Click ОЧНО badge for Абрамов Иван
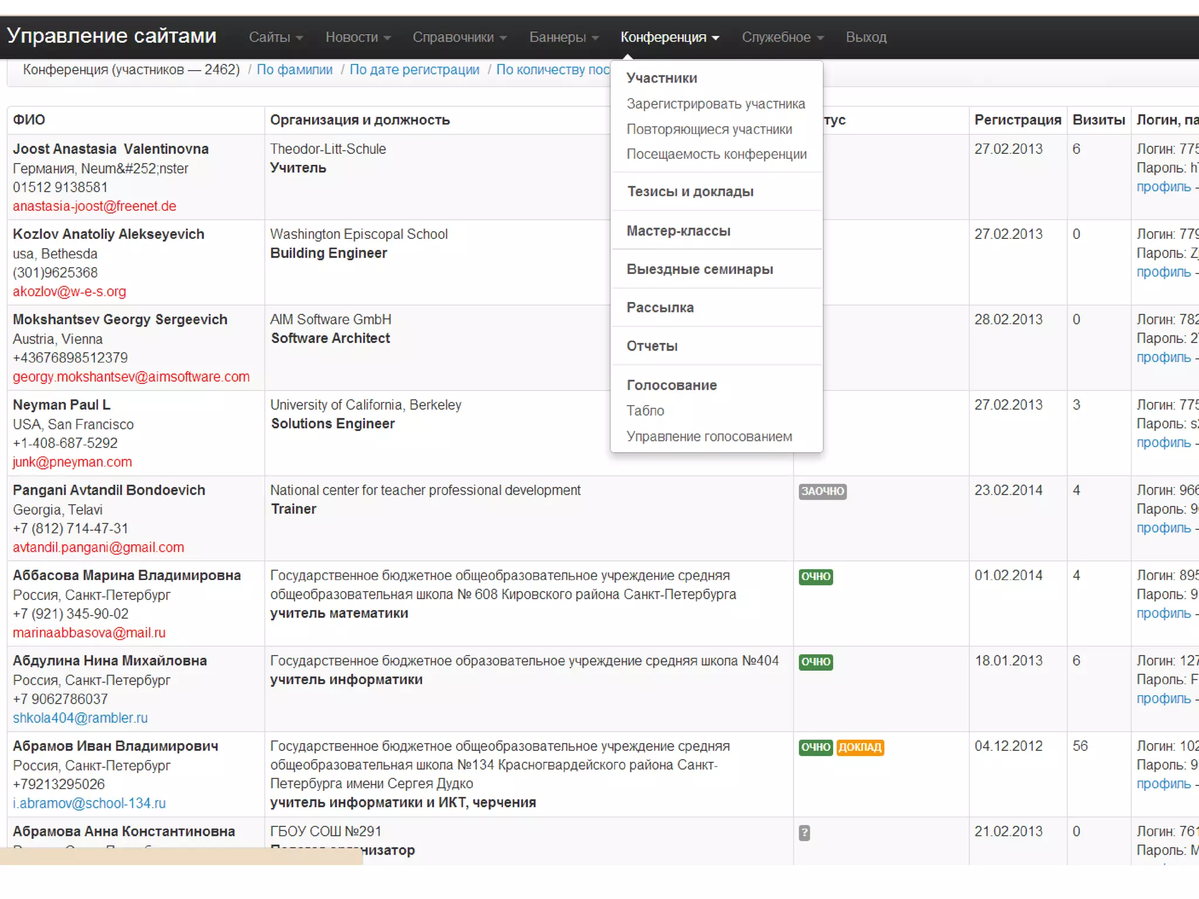The height and width of the screenshot is (899, 1199). (x=816, y=747)
